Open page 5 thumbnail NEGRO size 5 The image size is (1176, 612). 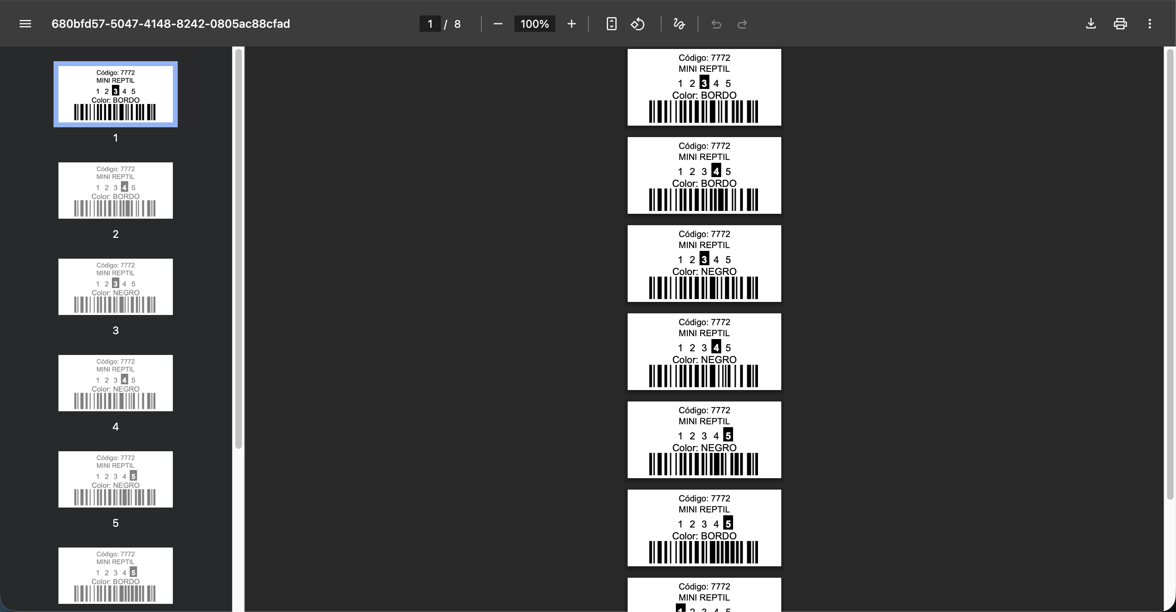[x=116, y=479]
